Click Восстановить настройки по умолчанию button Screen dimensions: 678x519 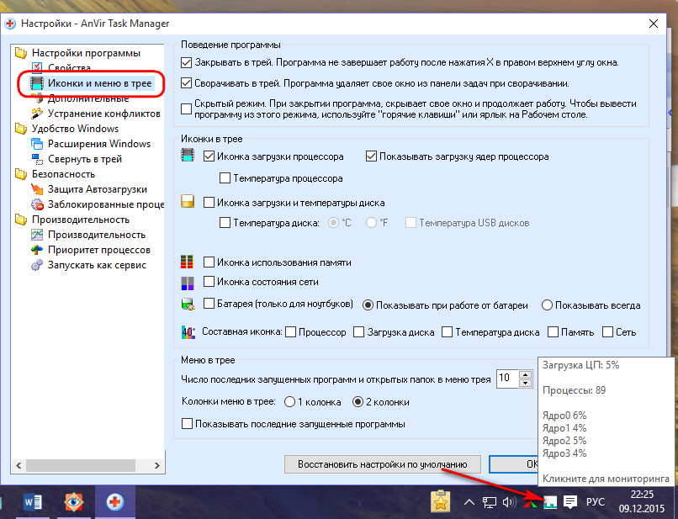(382, 464)
